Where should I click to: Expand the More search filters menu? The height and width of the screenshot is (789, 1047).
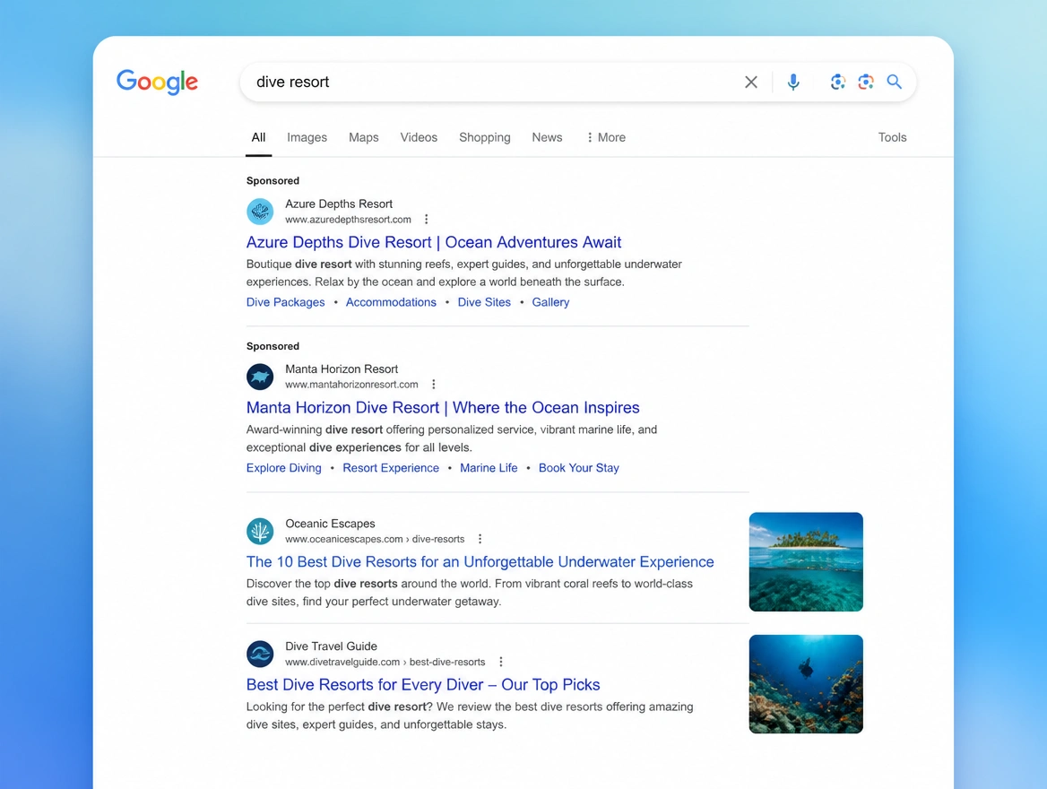coord(606,137)
